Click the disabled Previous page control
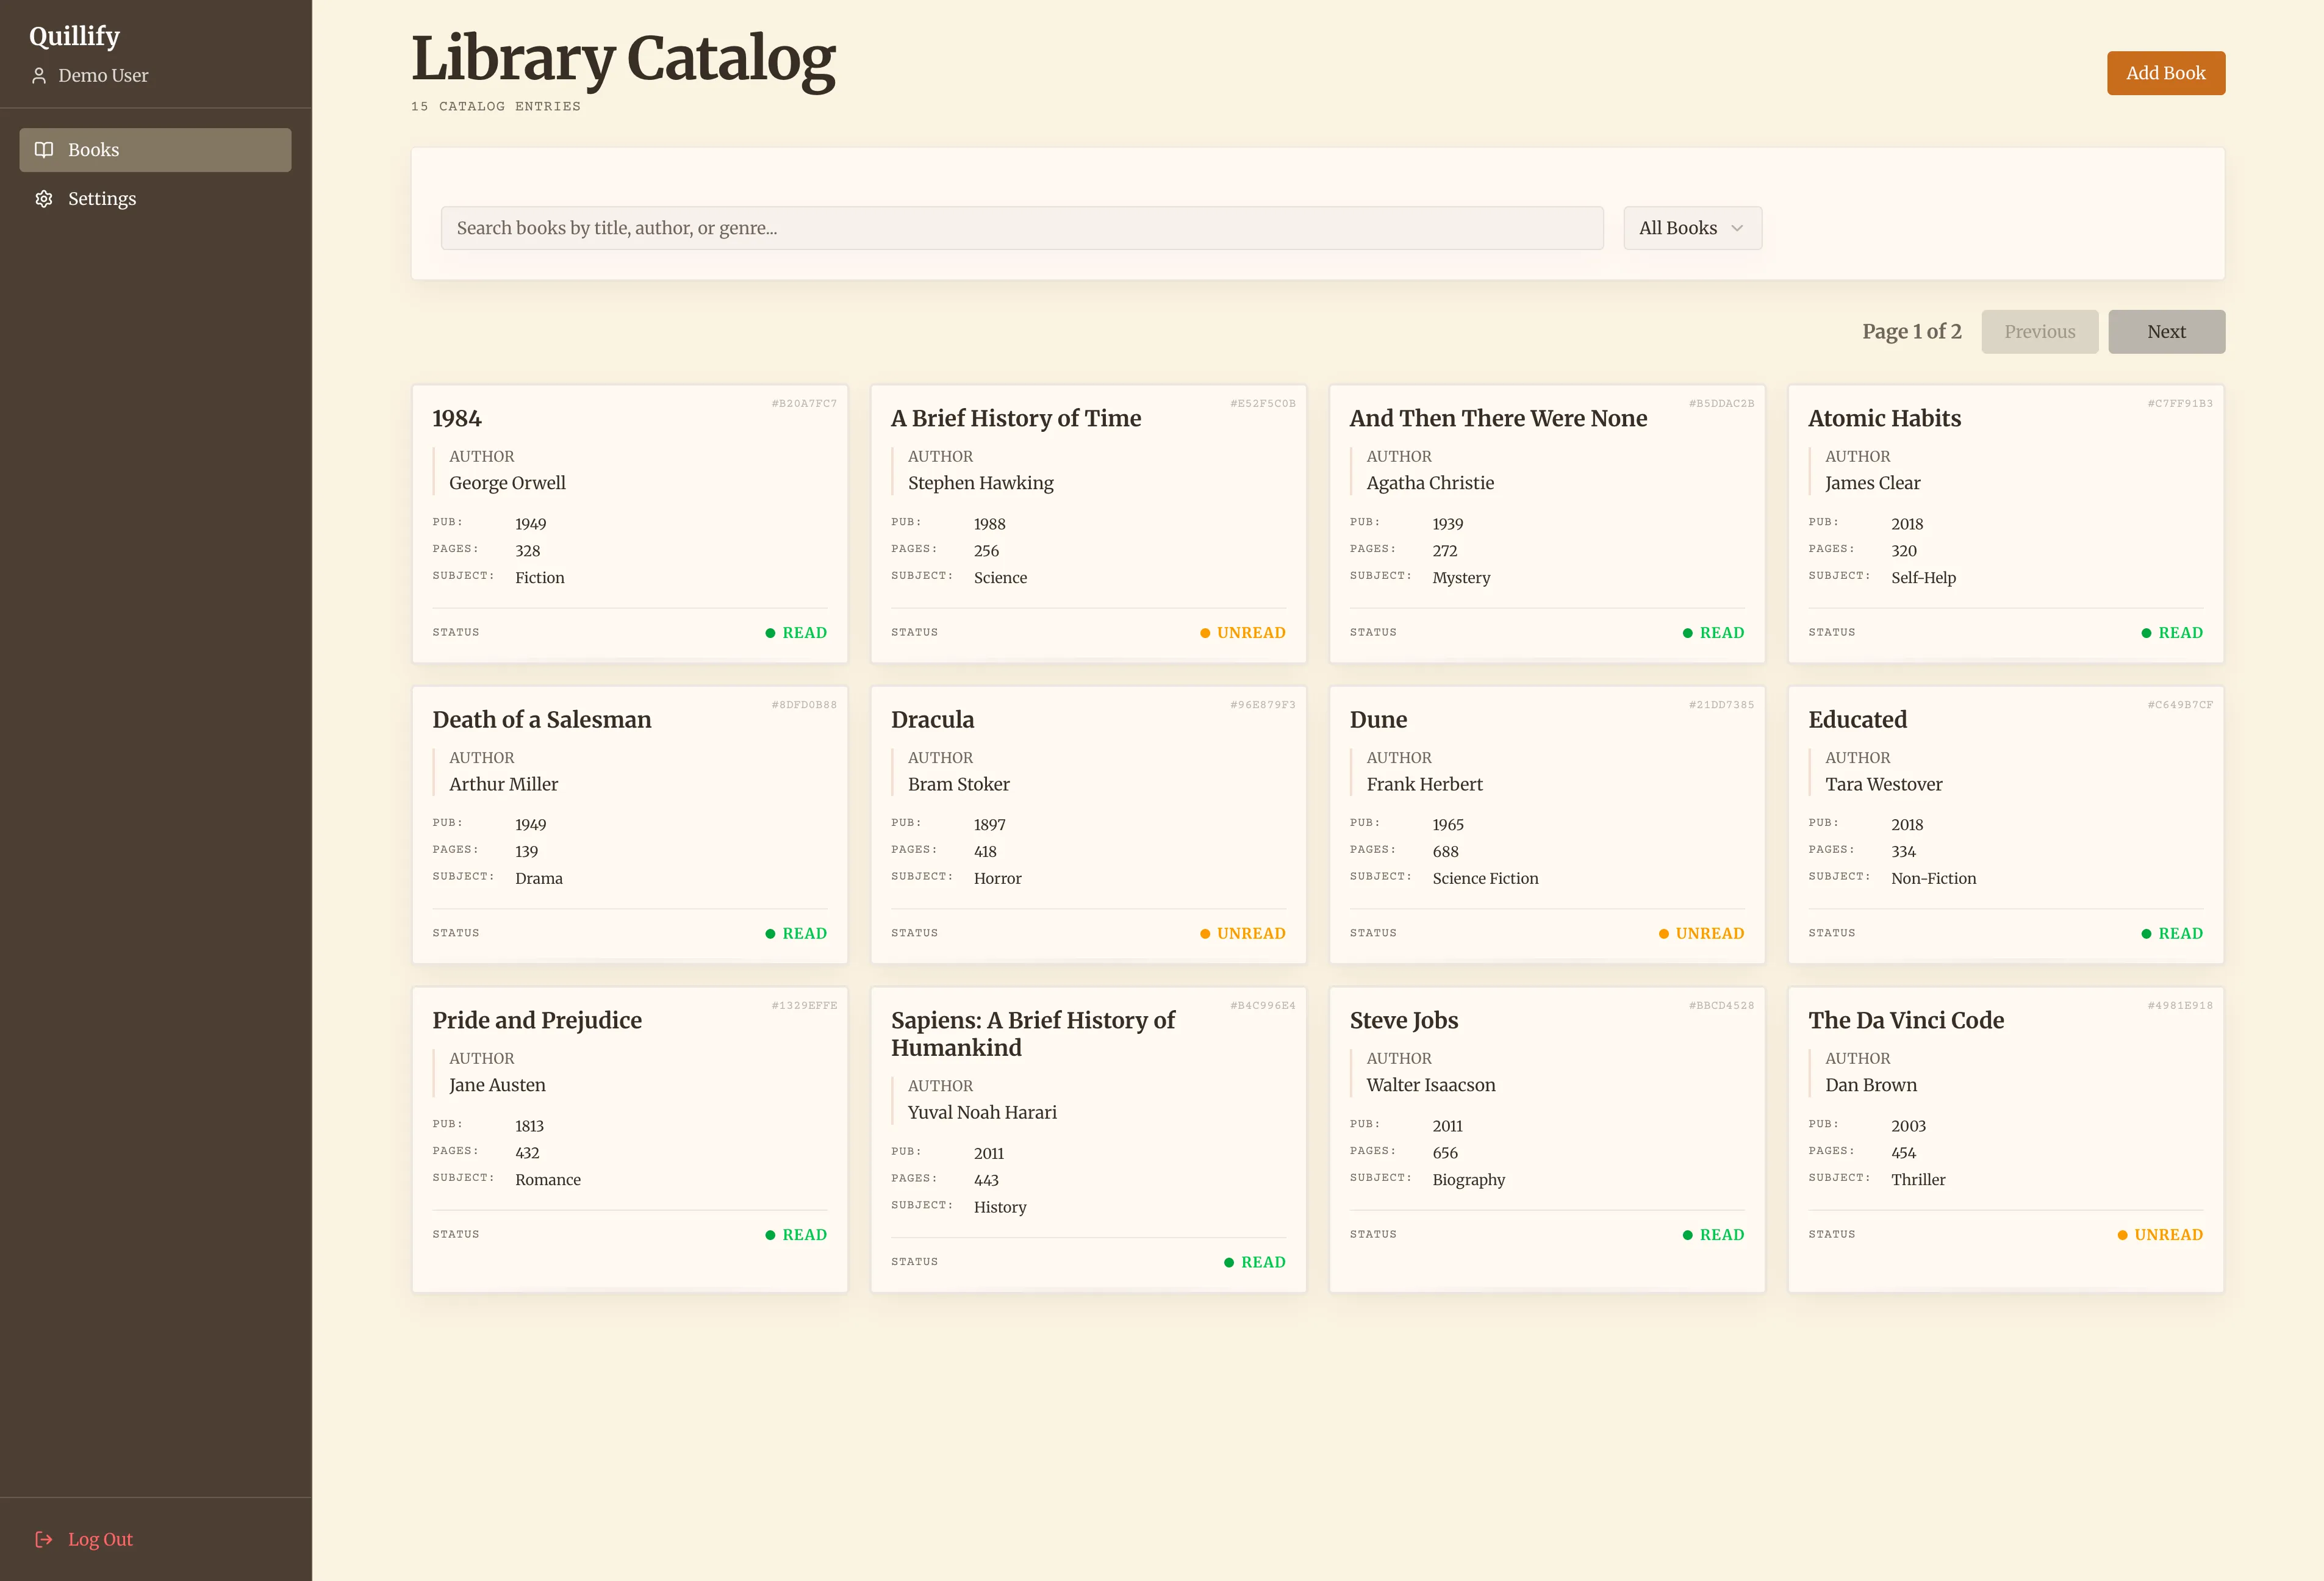 [x=2040, y=331]
